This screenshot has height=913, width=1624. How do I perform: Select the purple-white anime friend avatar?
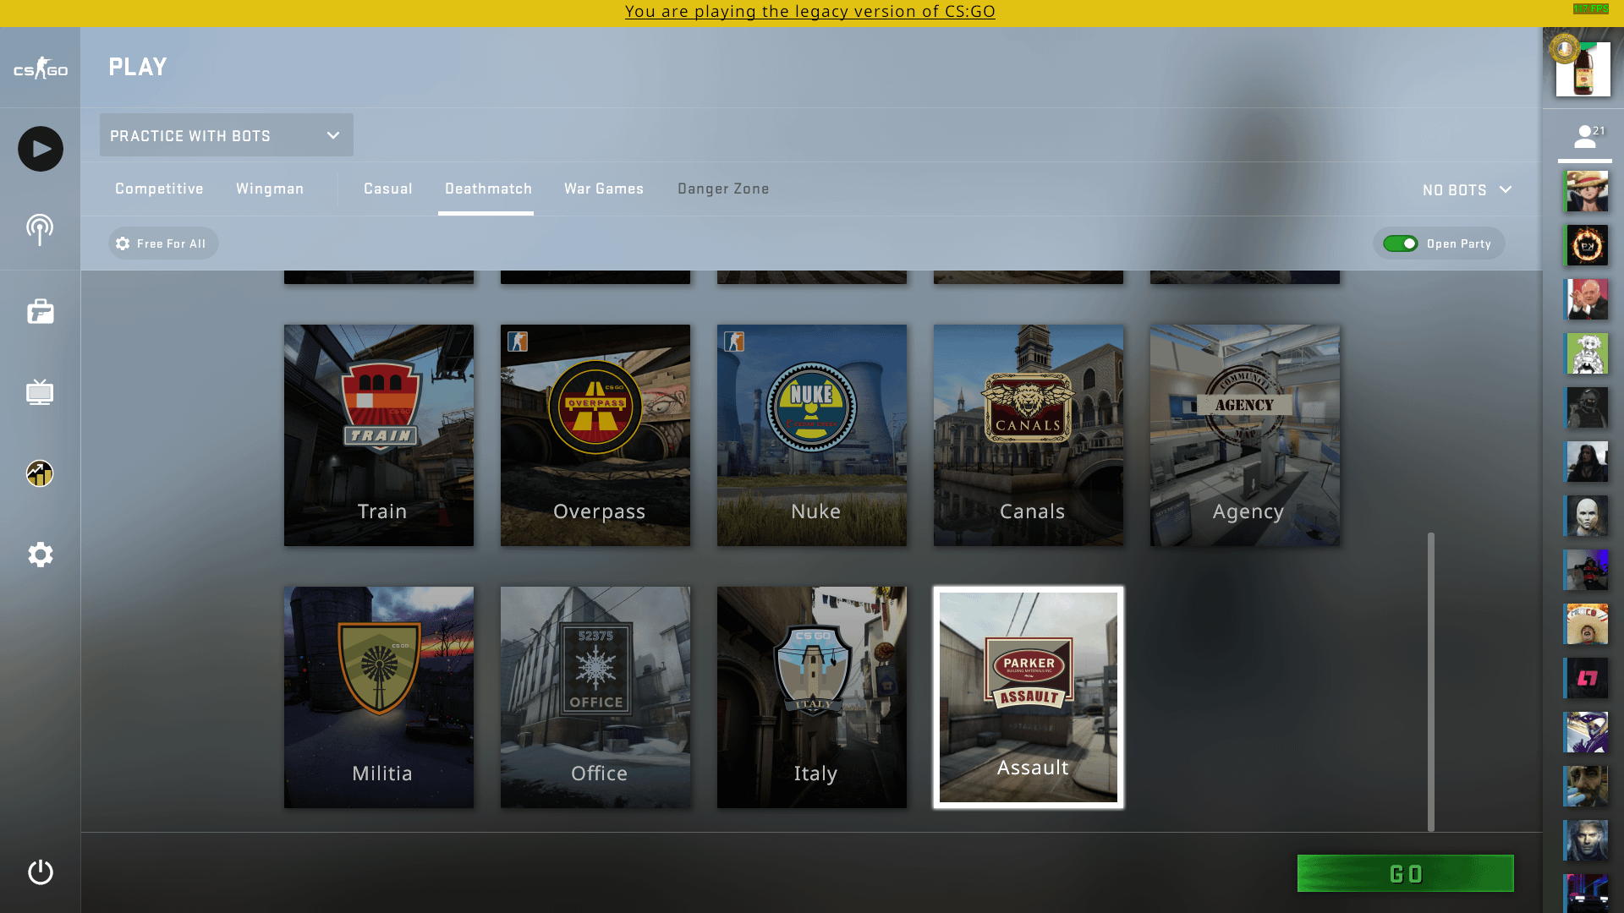(x=1586, y=732)
